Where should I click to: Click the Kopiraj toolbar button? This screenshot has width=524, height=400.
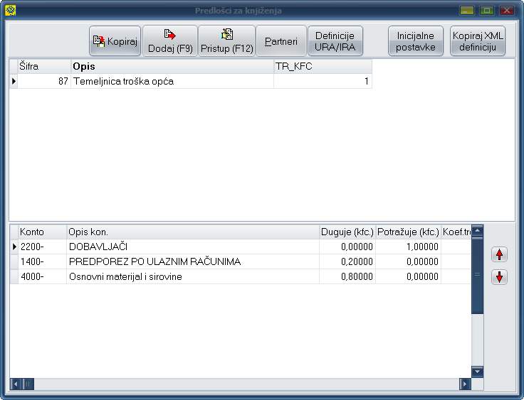pyautogui.click(x=115, y=41)
